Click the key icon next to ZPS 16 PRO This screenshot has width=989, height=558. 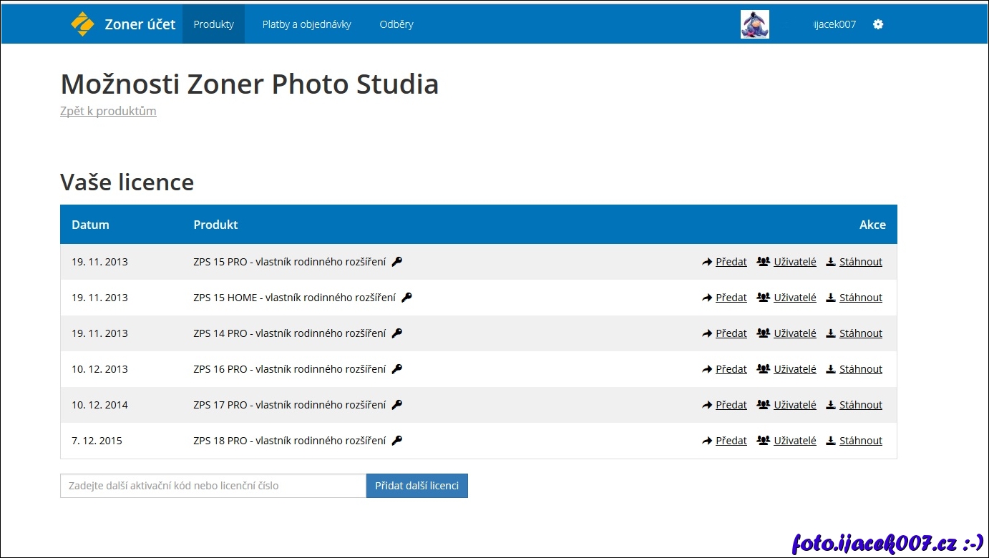[397, 369]
